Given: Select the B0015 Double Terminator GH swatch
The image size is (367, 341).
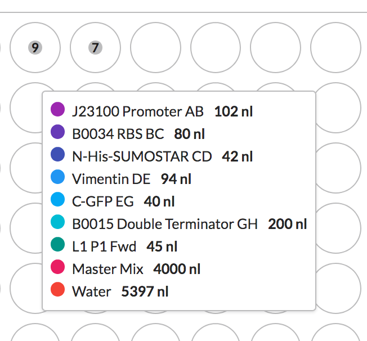Looking at the screenshot, I should point(58,223).
